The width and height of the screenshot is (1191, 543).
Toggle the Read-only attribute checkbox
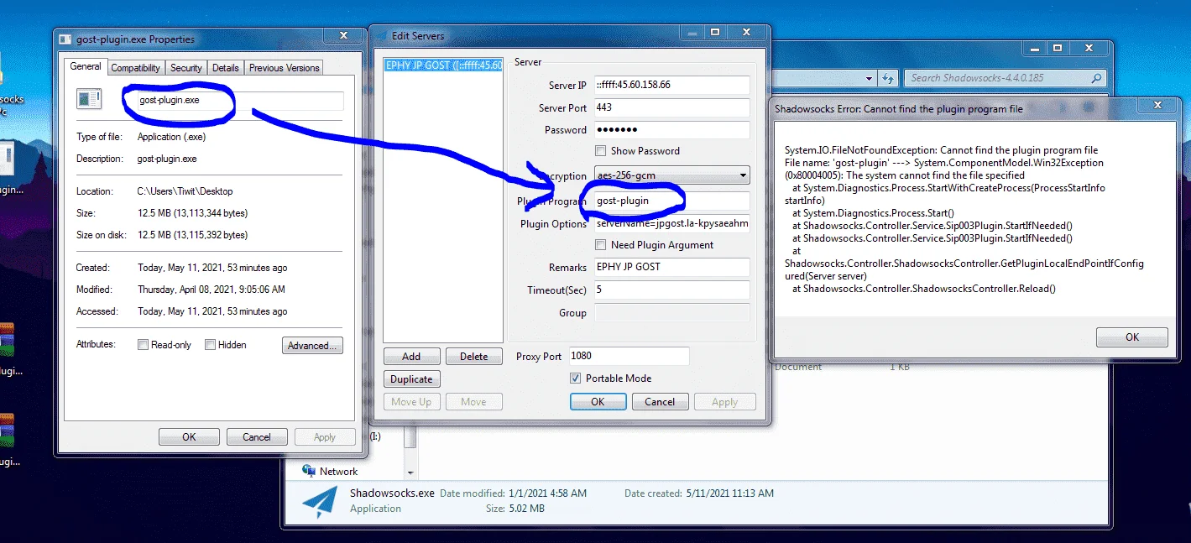pos(144,345)
